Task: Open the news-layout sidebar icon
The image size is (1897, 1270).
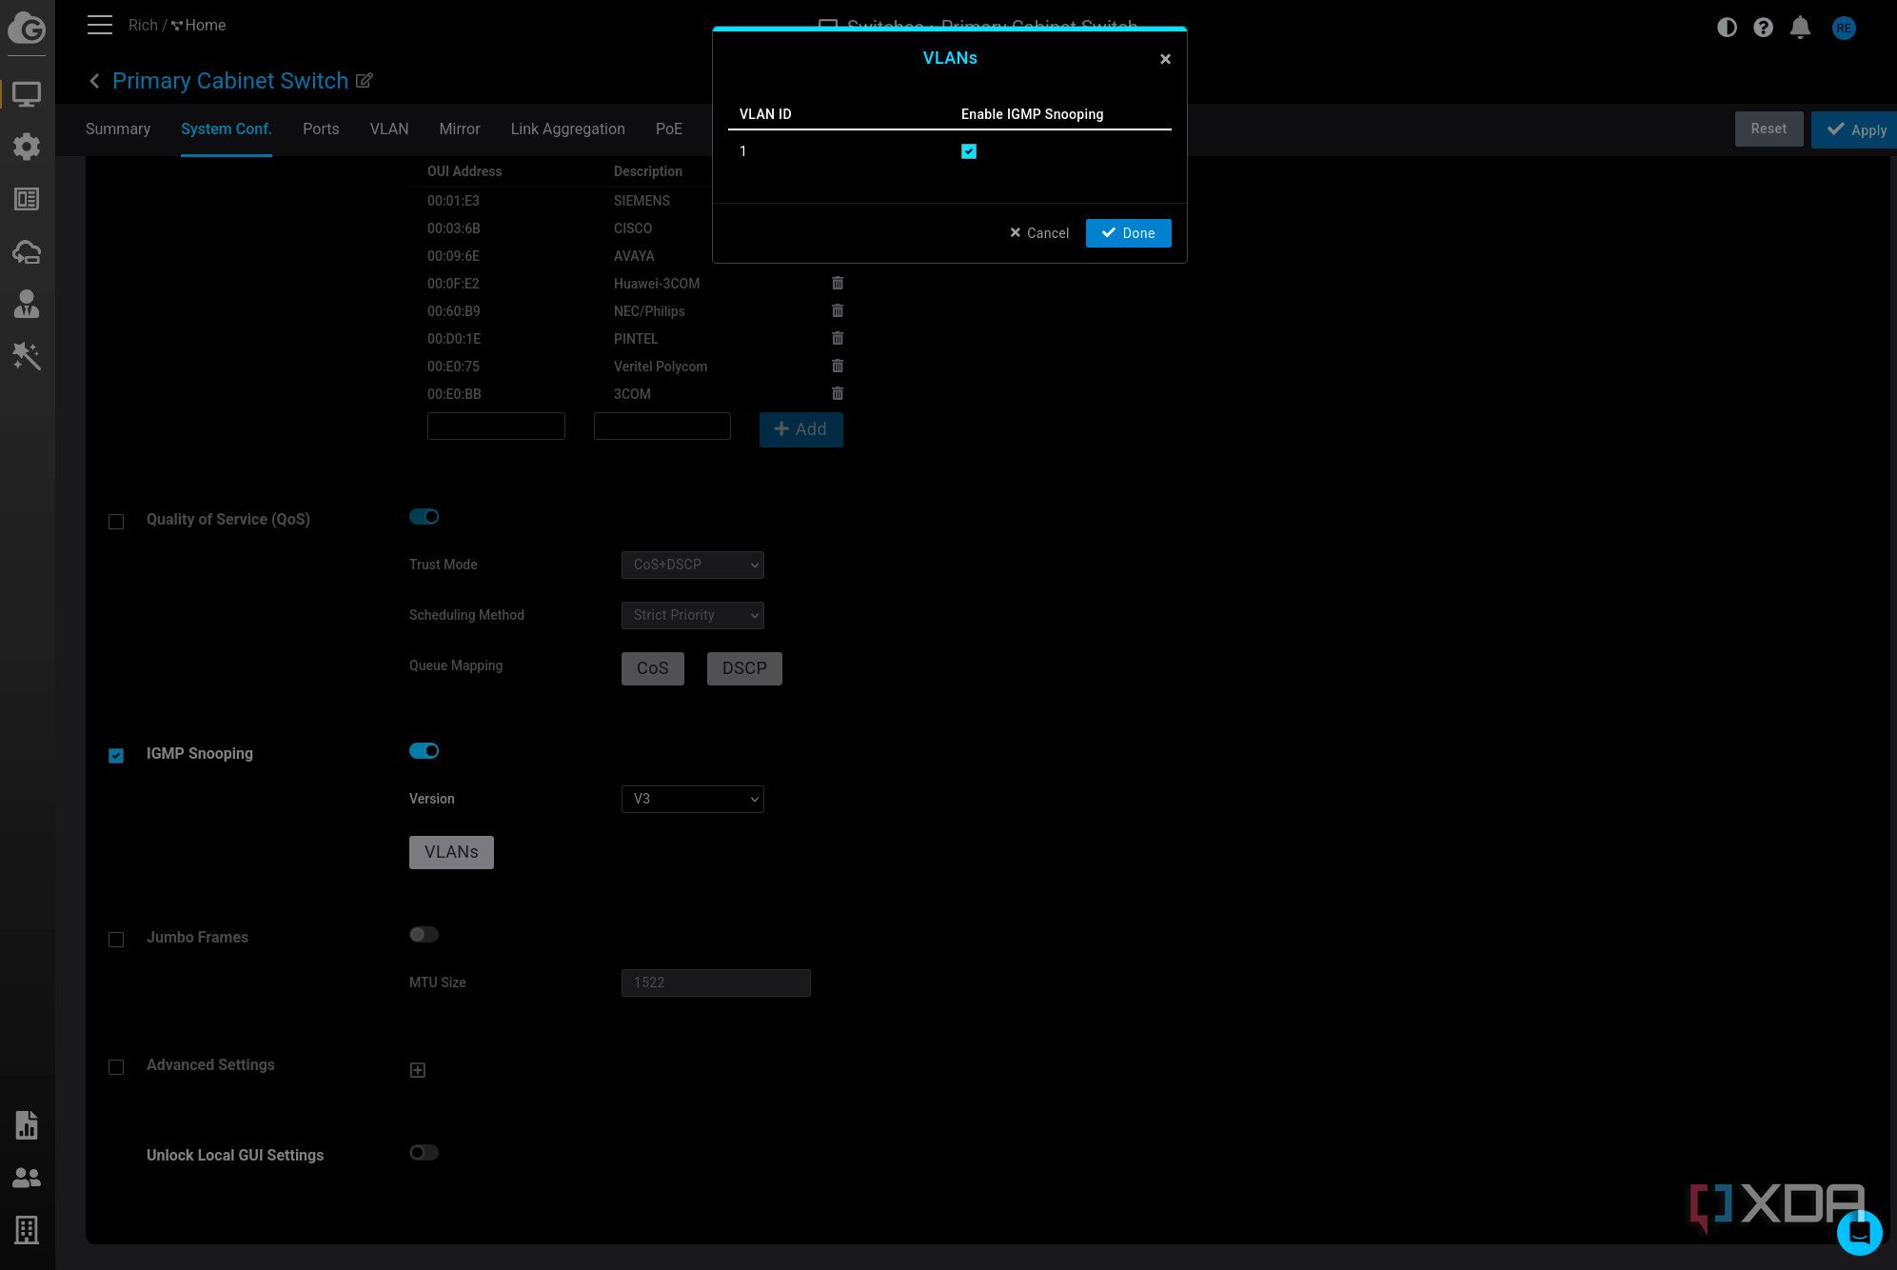Action: point(27,199)
